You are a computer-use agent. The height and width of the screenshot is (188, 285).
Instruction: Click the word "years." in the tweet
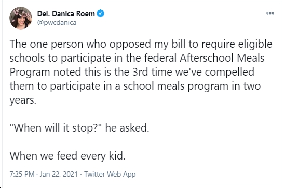click(23, 100)
